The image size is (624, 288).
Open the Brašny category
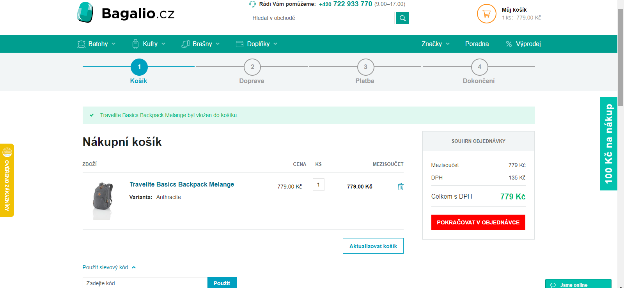click(202, 44)
